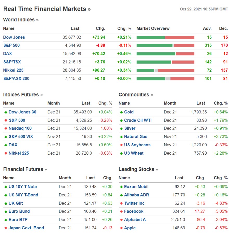Click the down arrow beside Facebook
This screenshot has height=240, width=231.
(121, 211)
